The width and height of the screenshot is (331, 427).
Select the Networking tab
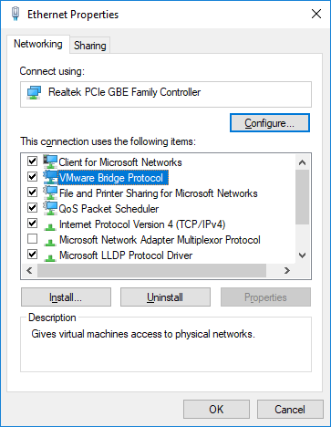38,44
